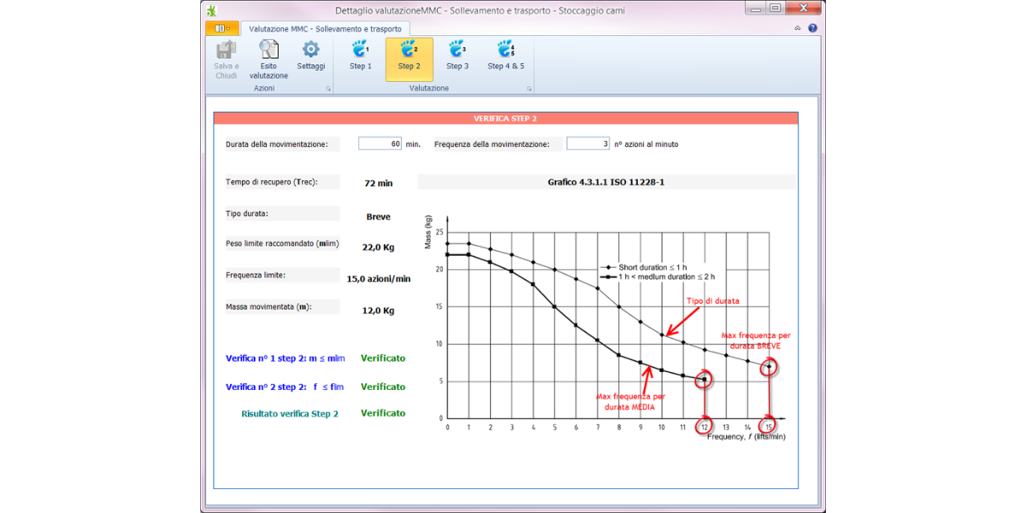This screenshot has height=513, width=1026.
Task: Click the Durata della movimentazione input field
Action: pos(380,144)
